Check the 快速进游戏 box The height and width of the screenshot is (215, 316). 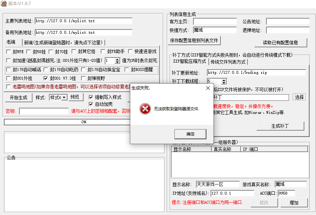pos(130,51)
